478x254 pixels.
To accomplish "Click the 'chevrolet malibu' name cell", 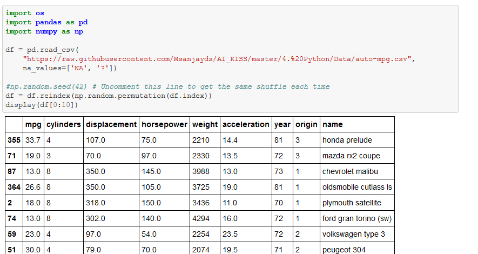I will click(x=357, y=171).
